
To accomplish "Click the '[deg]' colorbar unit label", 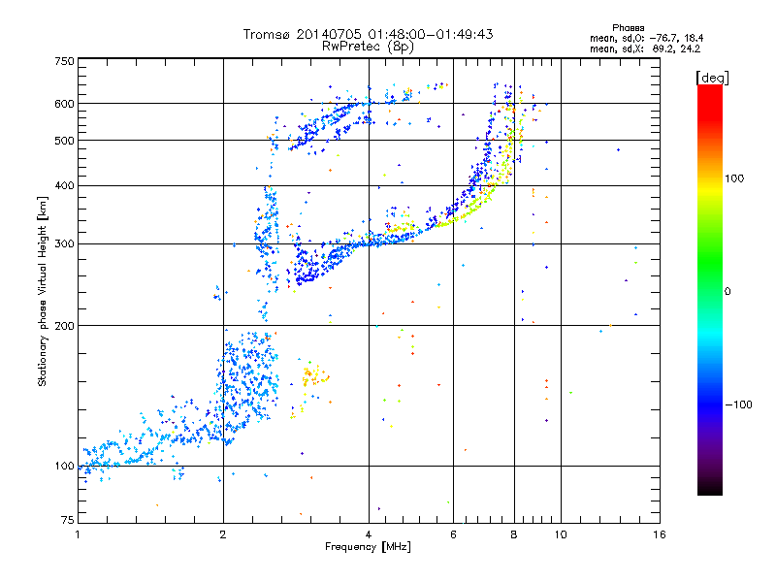I will click(x=712, y=78).
